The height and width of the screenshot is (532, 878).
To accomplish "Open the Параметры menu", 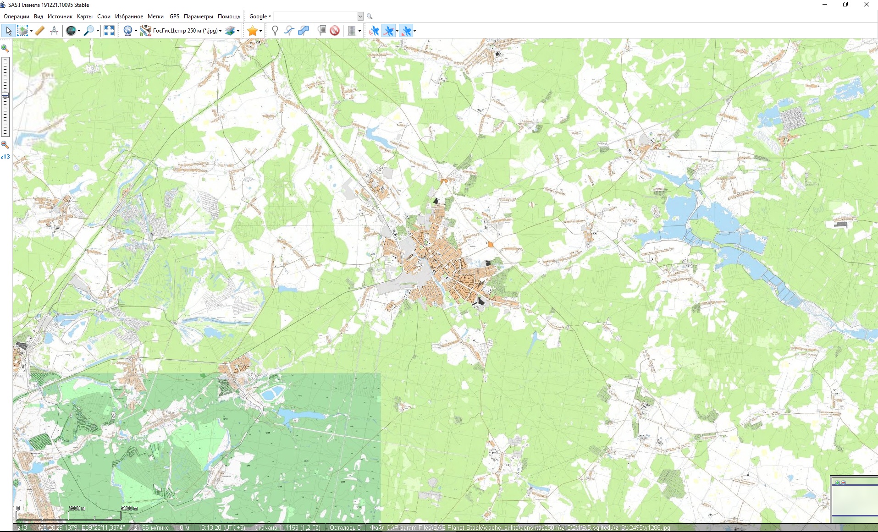I will (x=198, y=16).
